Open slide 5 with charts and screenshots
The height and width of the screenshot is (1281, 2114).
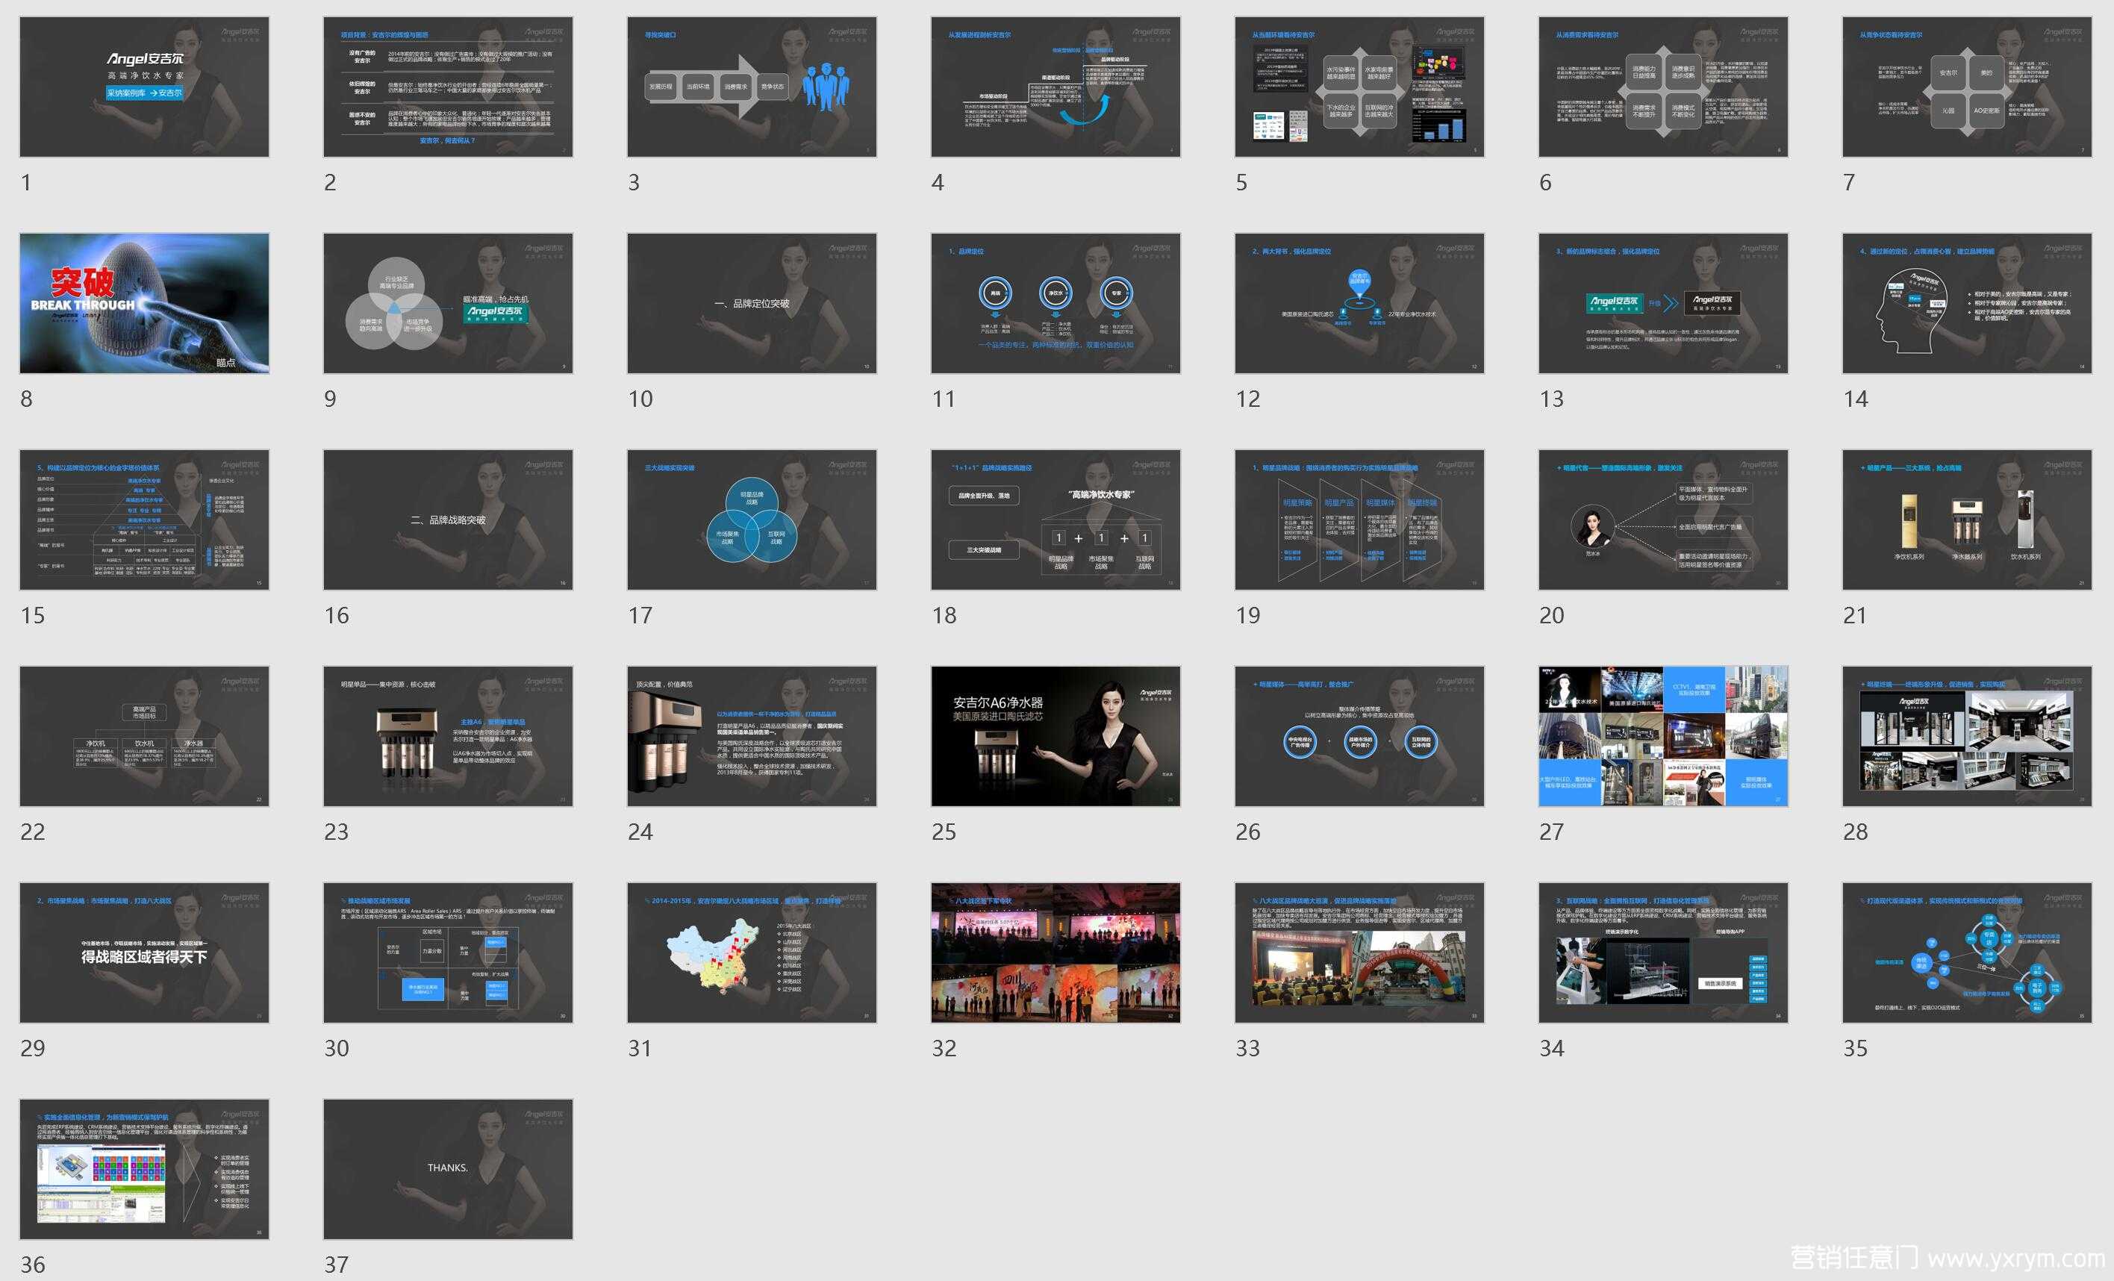click(x=1359, y=87)
